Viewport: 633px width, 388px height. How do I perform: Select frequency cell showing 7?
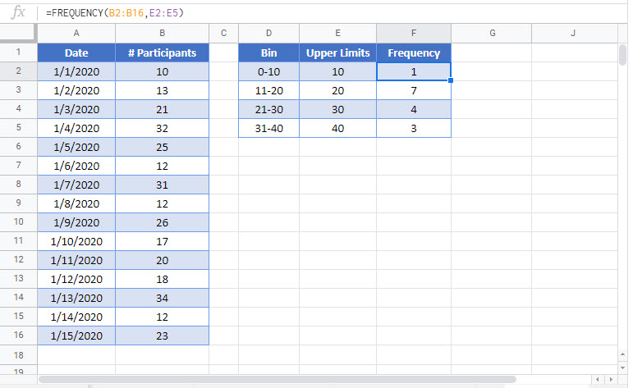(x=414, y=90)
